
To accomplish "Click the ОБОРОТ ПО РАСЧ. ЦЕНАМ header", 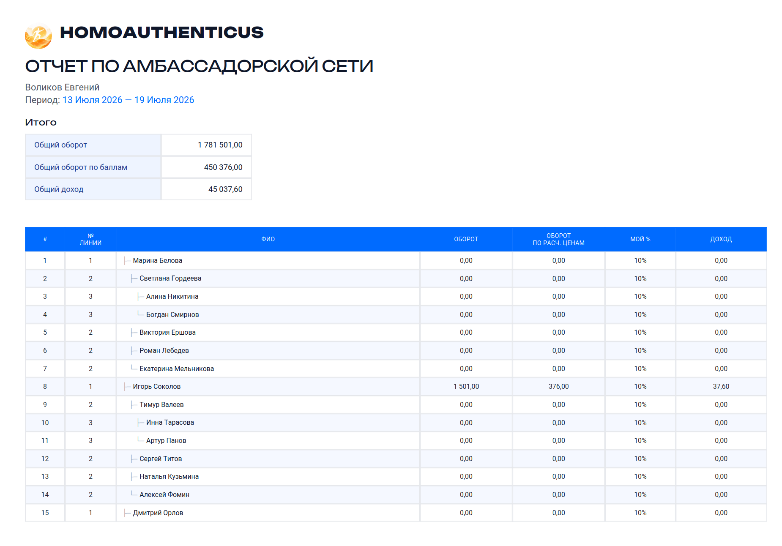I will coord(558,239).
